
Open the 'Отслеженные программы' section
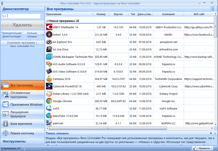pyautogui.click(x=22, y=95)
